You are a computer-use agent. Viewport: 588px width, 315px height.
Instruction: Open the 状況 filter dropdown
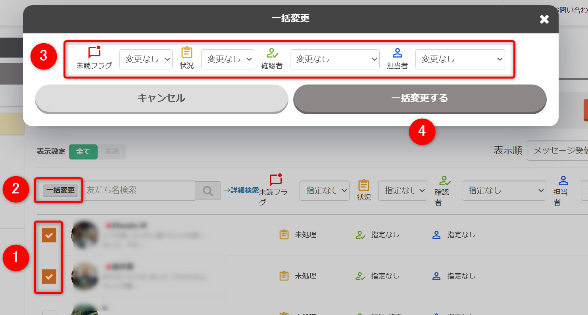pyautogui.click(x=403, y=191)
